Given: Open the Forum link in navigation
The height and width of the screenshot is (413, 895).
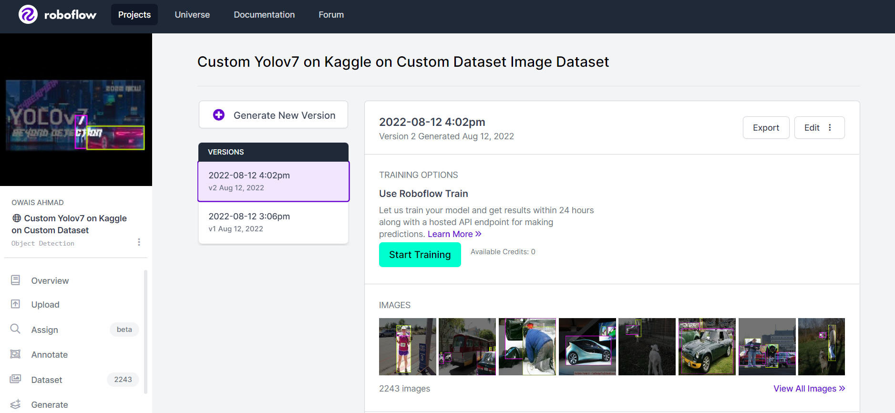Looking at the screenshot, I should tap(331, 15).
